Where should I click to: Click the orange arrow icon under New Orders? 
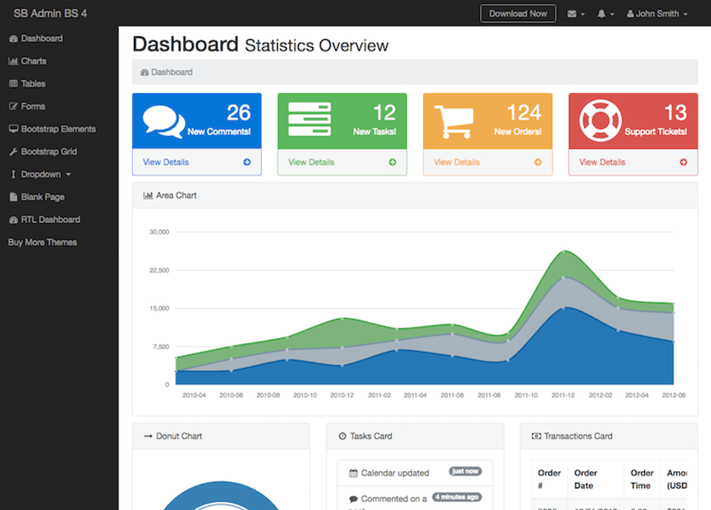[x=538, y=162]
